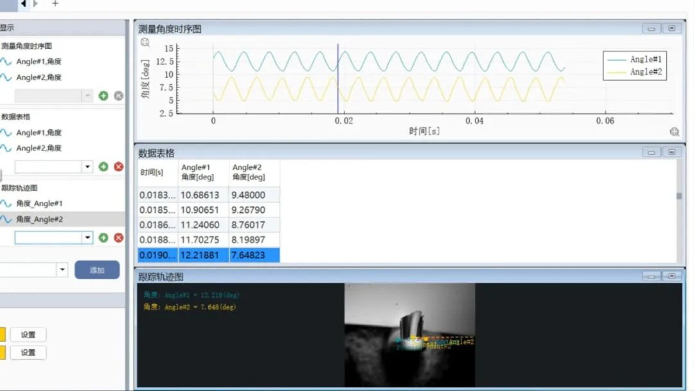Select table row with Angle#1 value 11.24060
Image resolution: width=694 pixels, height=391 pixels.
(x=203, y=225)
